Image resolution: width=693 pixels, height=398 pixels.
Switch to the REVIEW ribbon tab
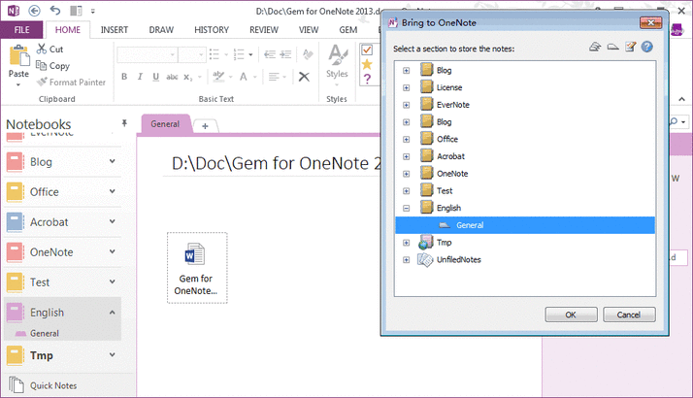[264, 30]
